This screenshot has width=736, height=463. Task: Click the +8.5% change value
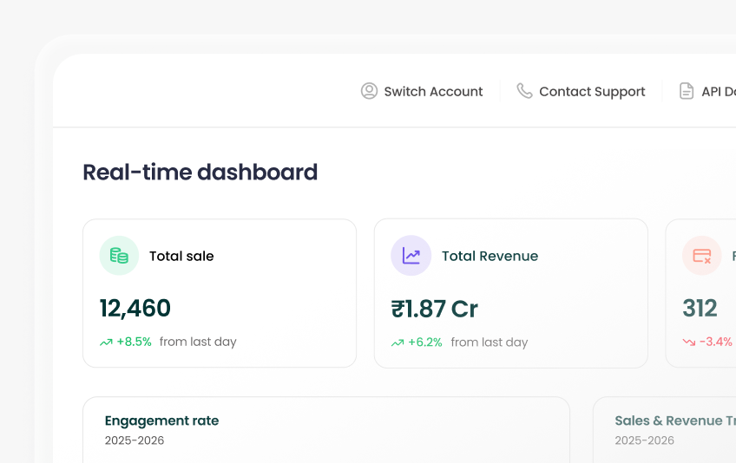coord(135,342)
